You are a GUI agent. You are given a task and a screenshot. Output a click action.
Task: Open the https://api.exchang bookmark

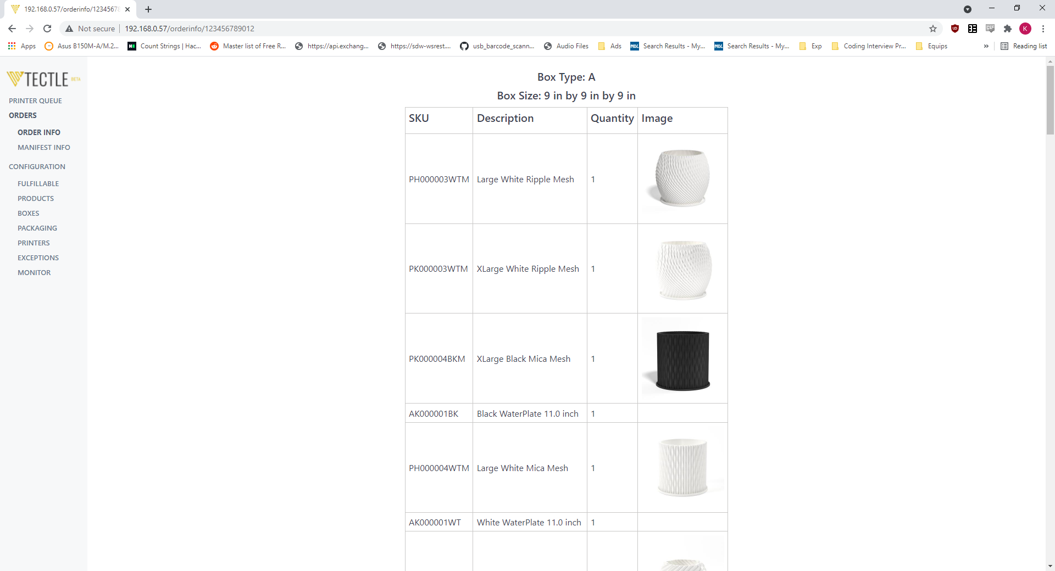(332, 46)
